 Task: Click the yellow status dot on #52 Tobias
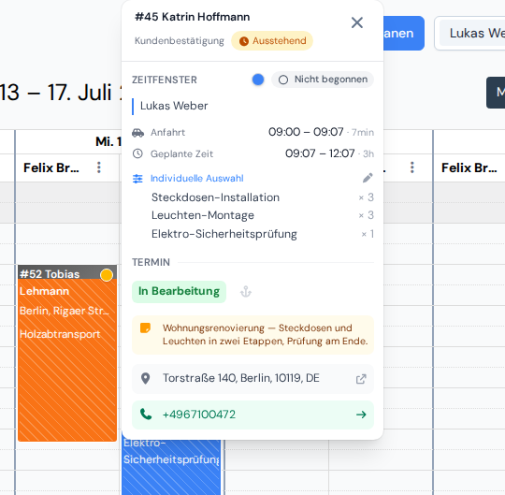tap(107, 275)
